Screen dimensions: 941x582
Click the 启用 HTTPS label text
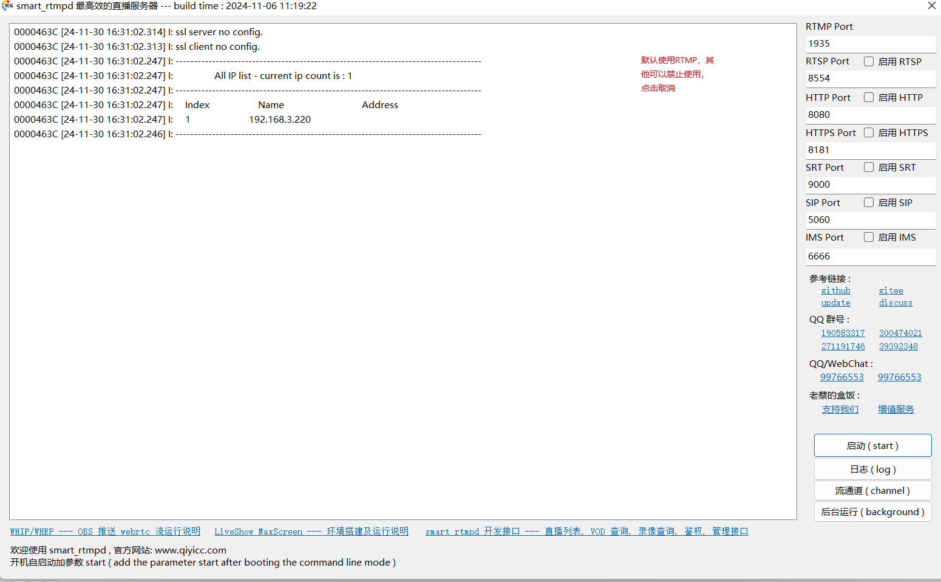(x=903, y=132)
